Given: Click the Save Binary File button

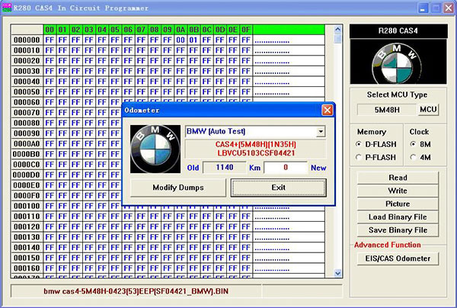Looking at the screenshot, I should tap(398, 230).
